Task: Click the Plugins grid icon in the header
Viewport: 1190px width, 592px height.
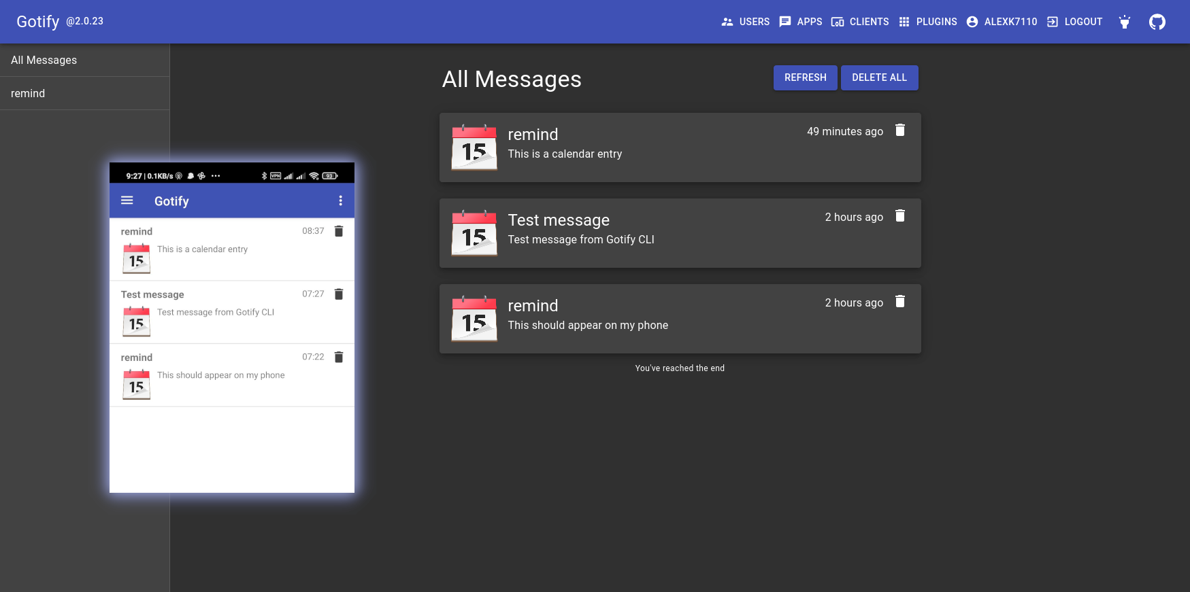Action: [904, 22]
